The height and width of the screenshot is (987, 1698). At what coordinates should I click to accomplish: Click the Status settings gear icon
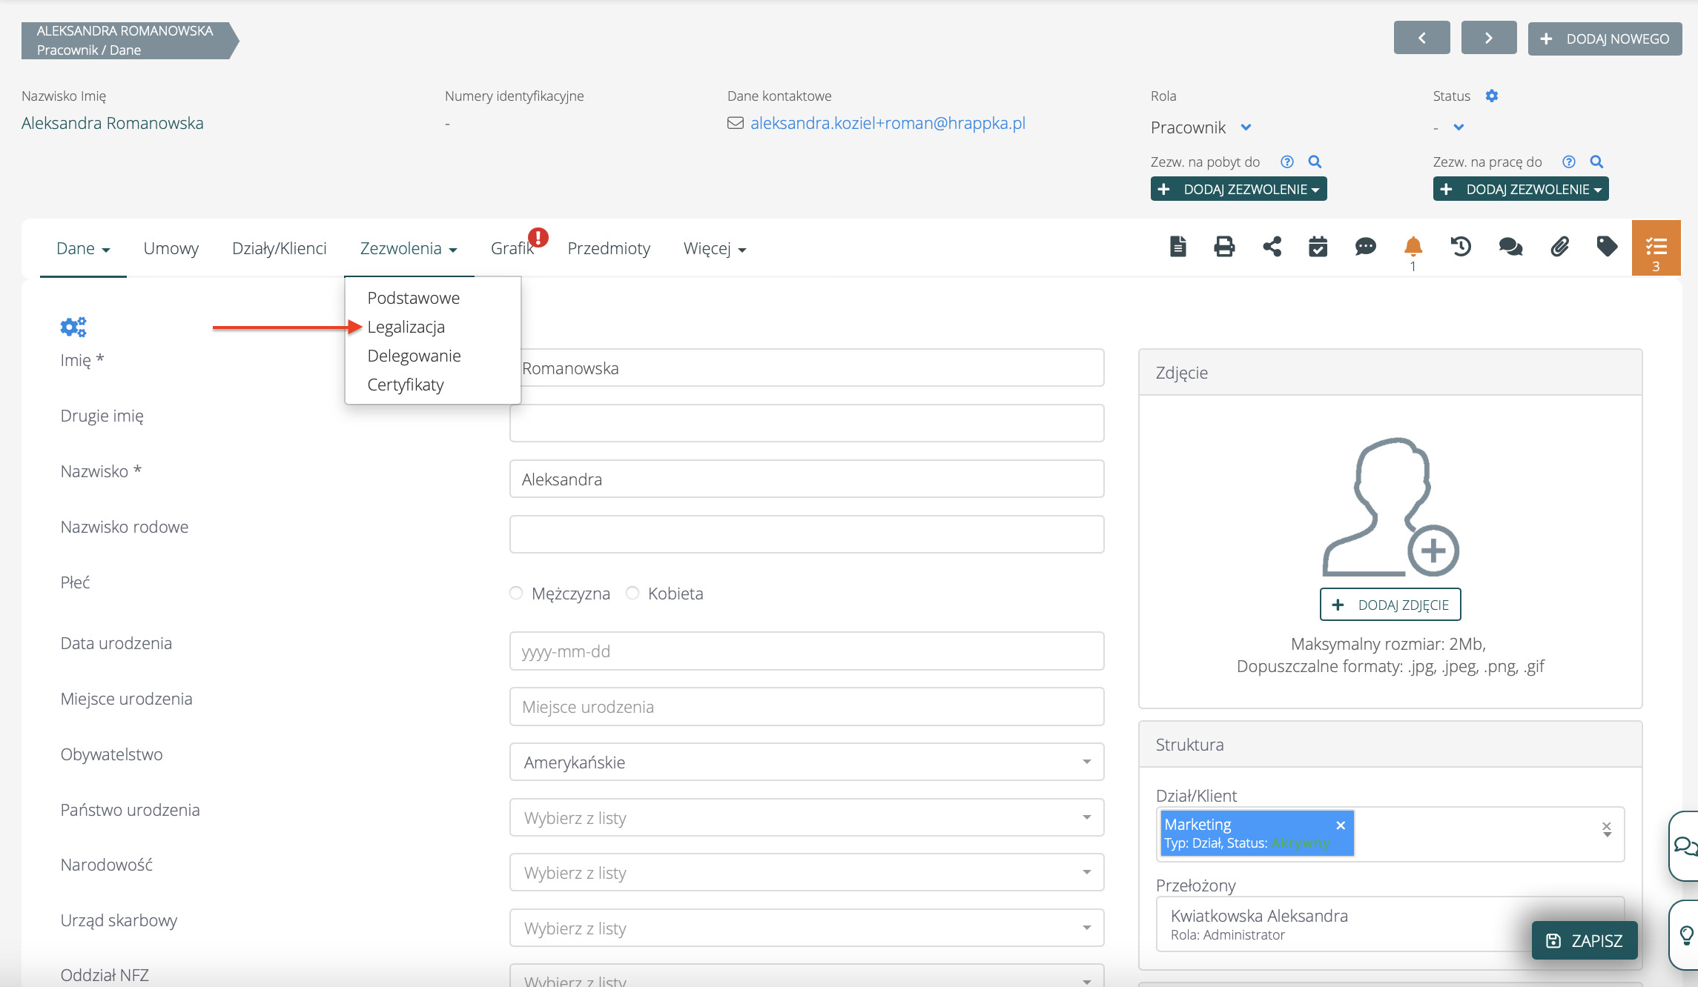tap(1492, 96)
